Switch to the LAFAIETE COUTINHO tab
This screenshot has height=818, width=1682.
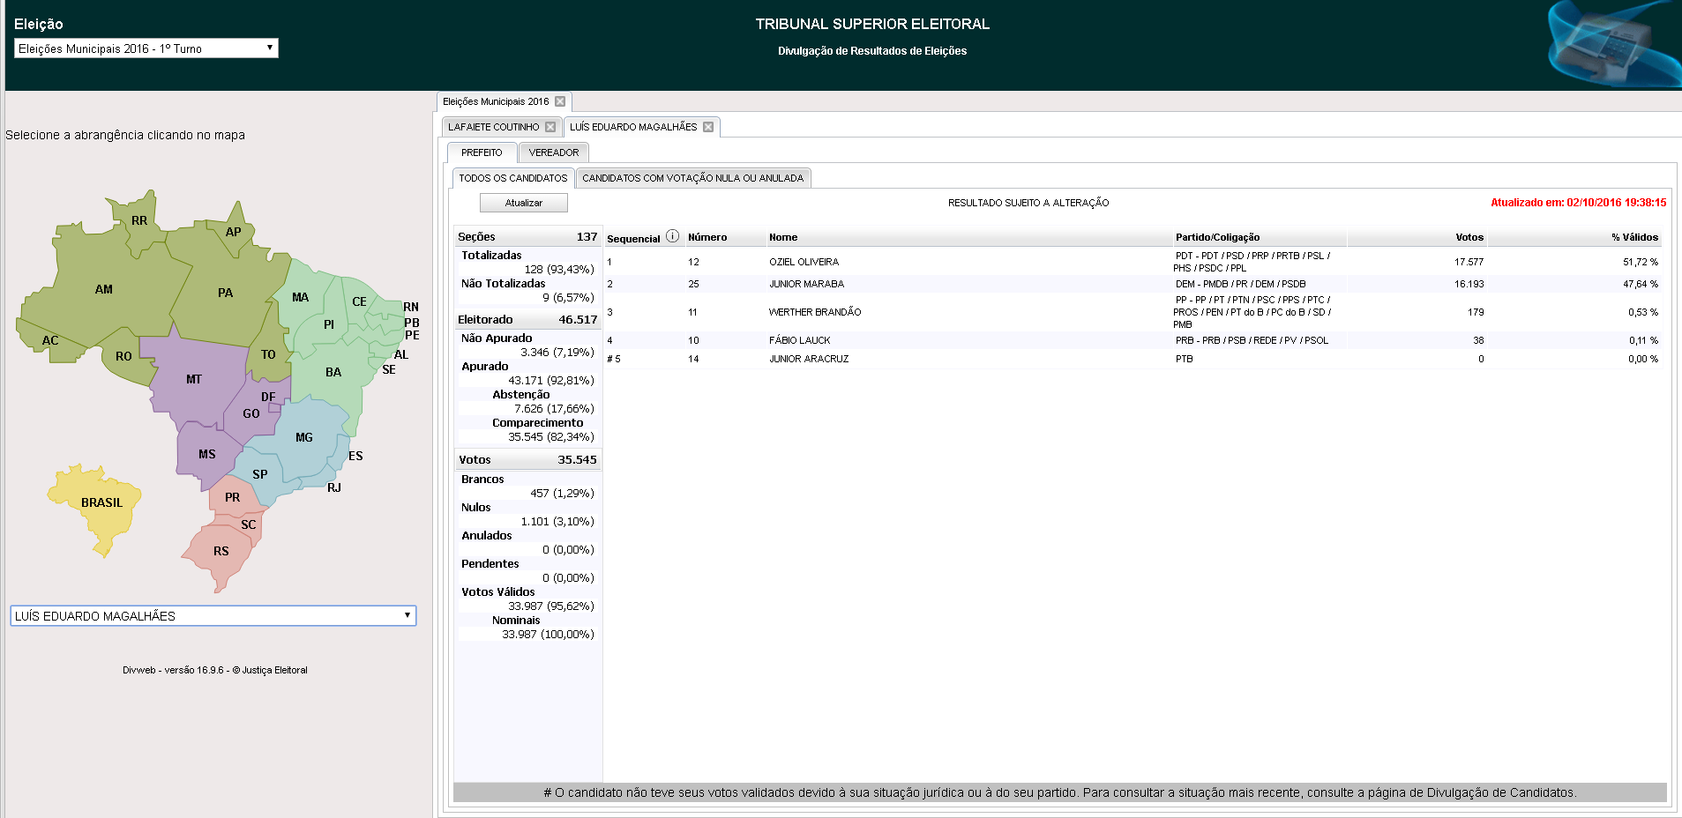493,127
